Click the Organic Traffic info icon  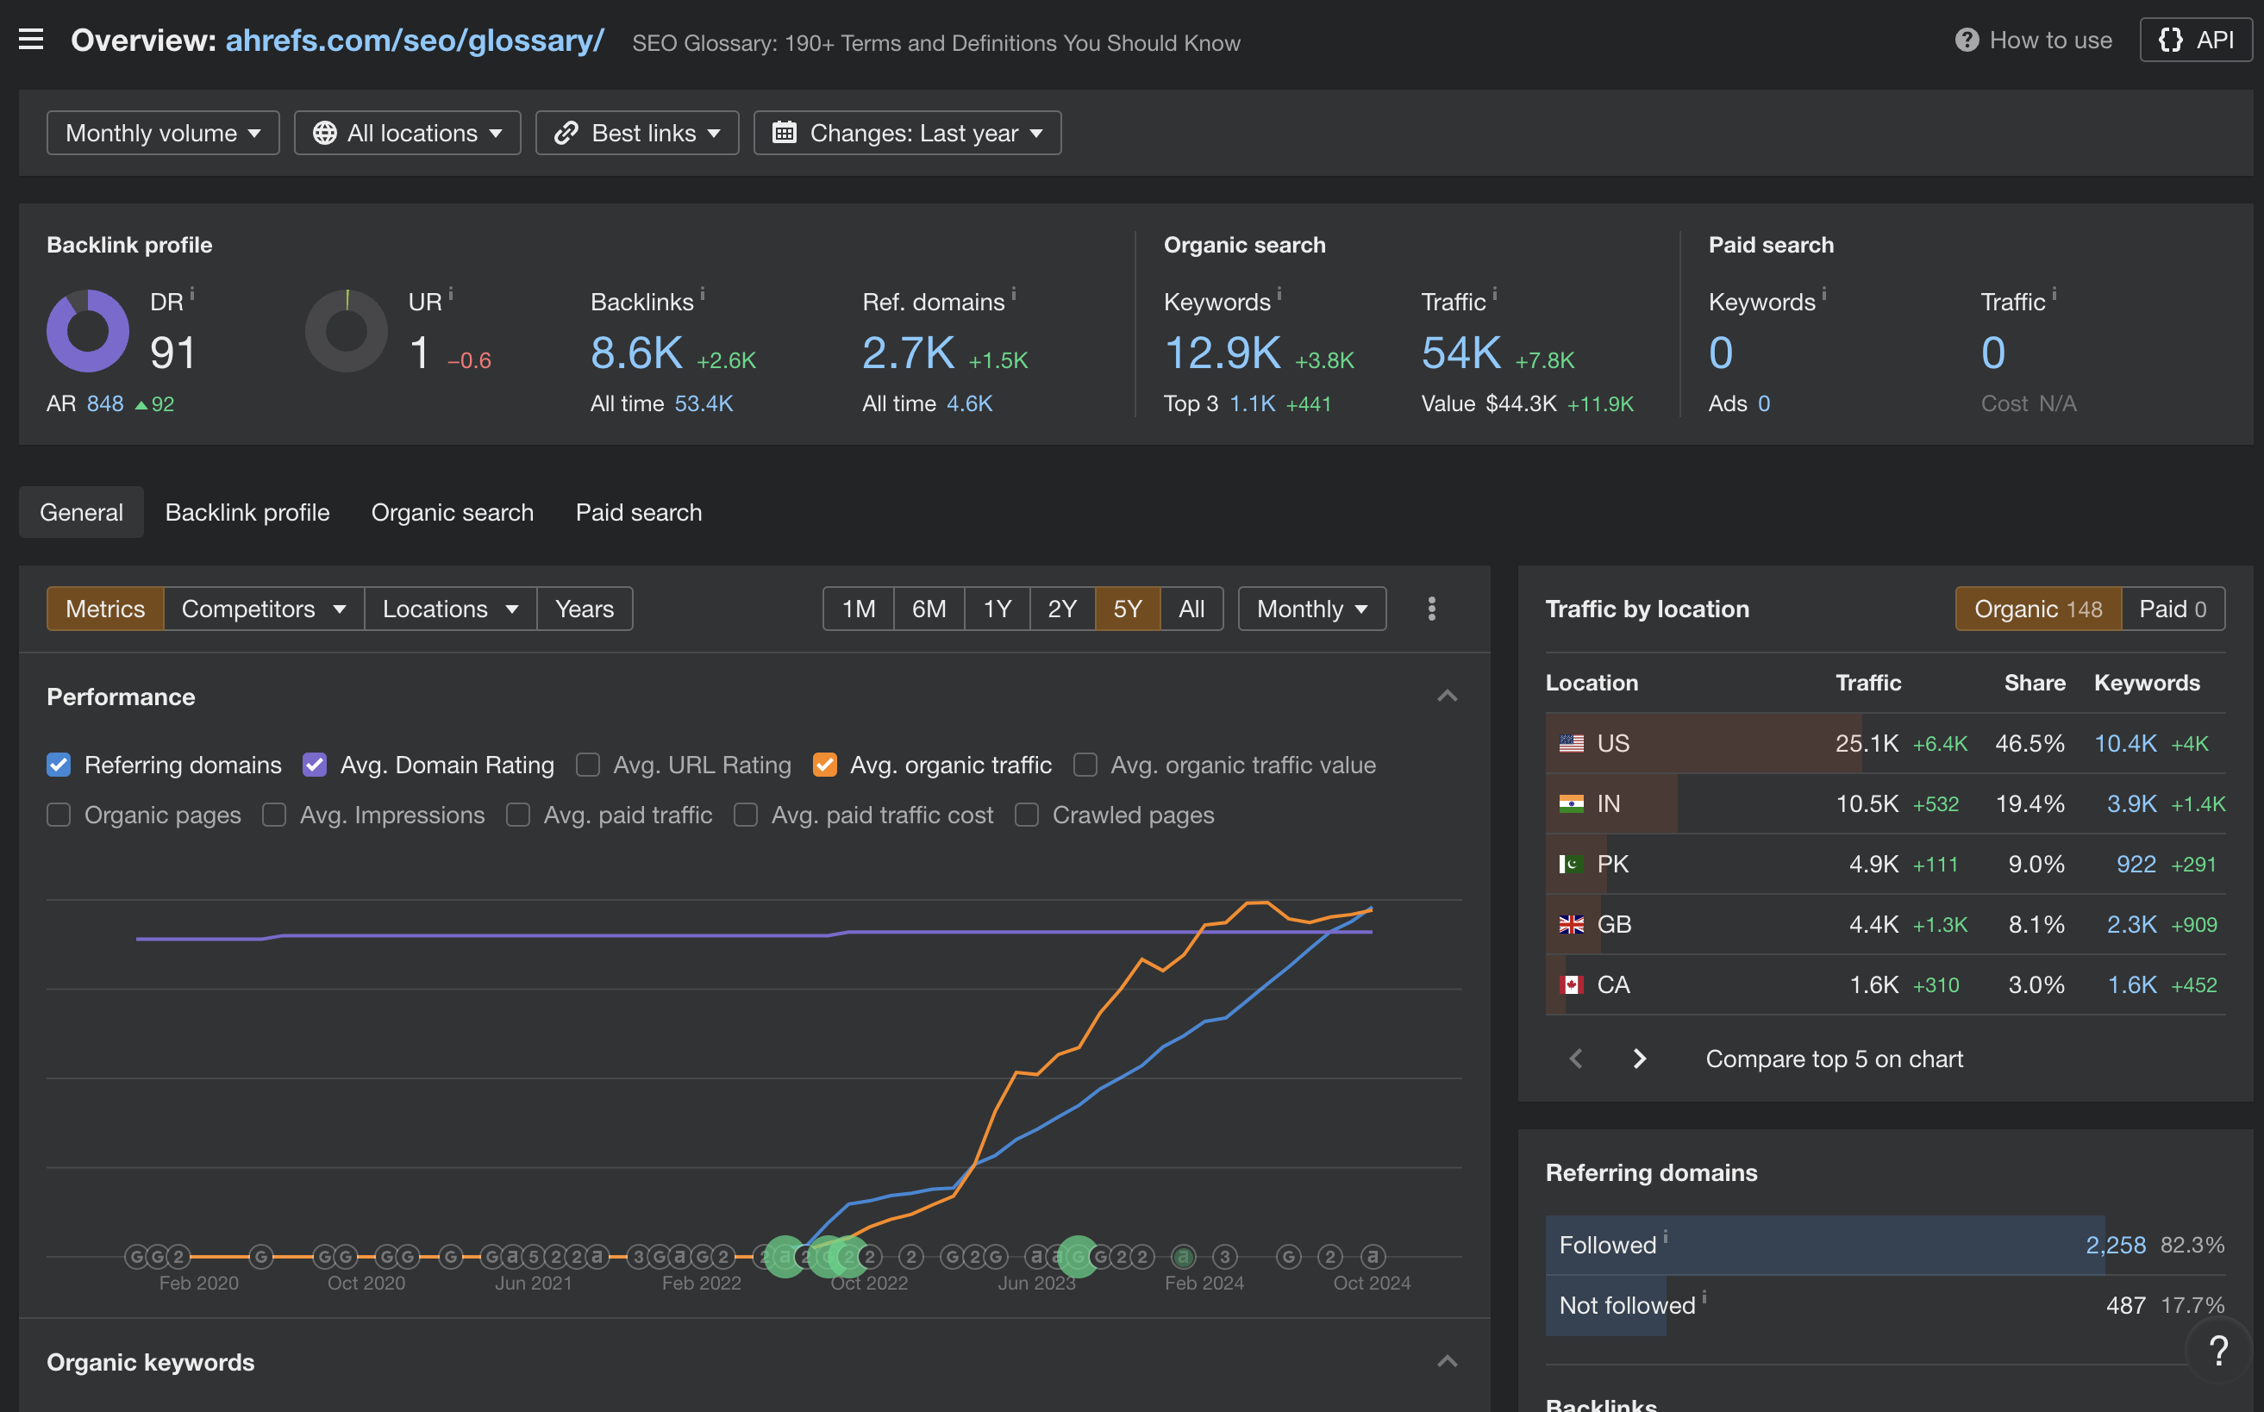click(x=1494, y=294)
